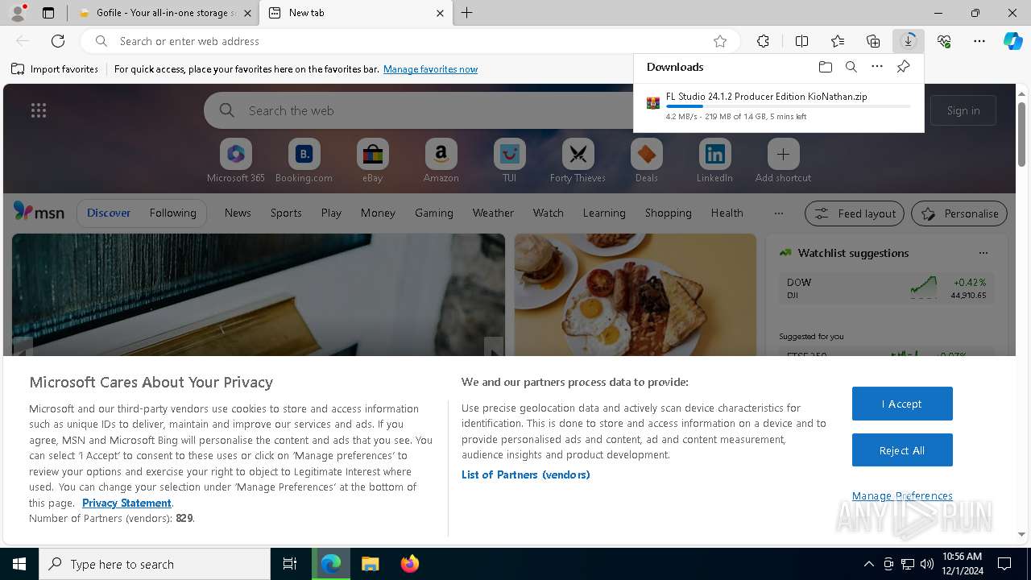The width and height of the screenshot is (1031, 580).
Task: Pin the Downloads panel
Action: (x=903, y=67)
